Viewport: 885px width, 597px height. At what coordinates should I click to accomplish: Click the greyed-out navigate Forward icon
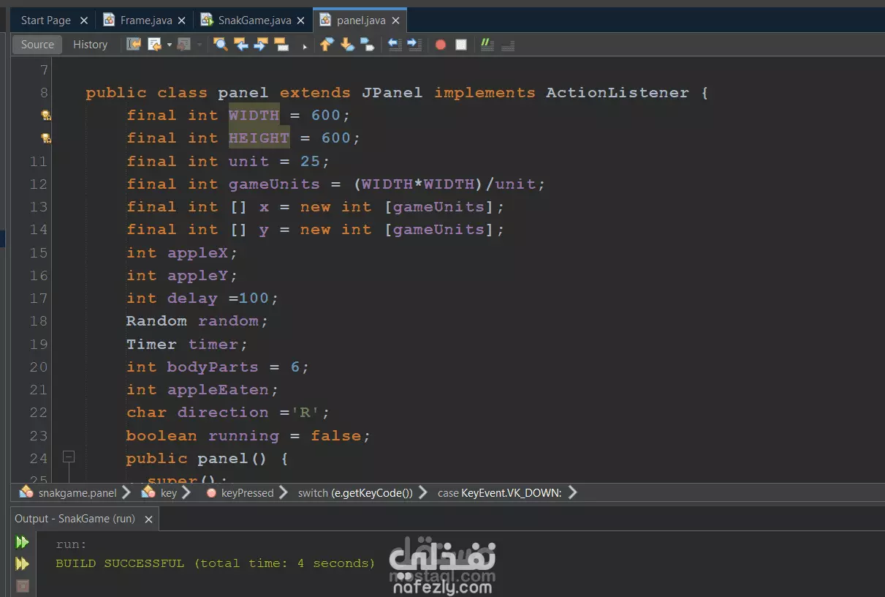[183, 45]
